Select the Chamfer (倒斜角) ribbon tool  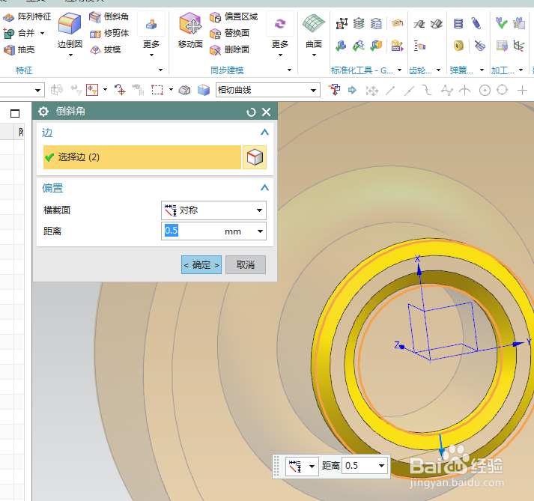(109, 16)
